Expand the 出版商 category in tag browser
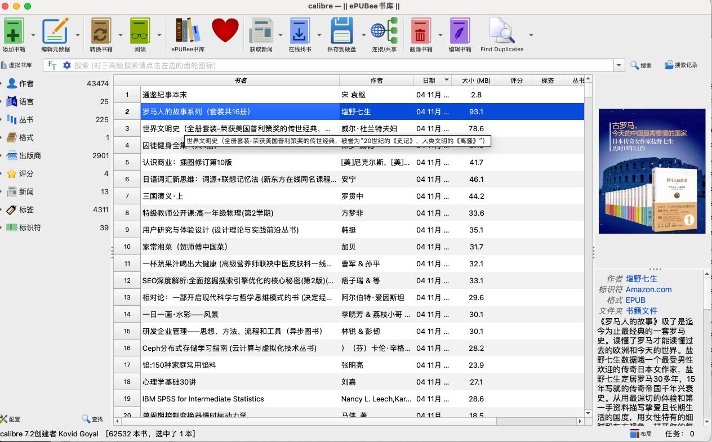712x442 pixels. (2, 155)
